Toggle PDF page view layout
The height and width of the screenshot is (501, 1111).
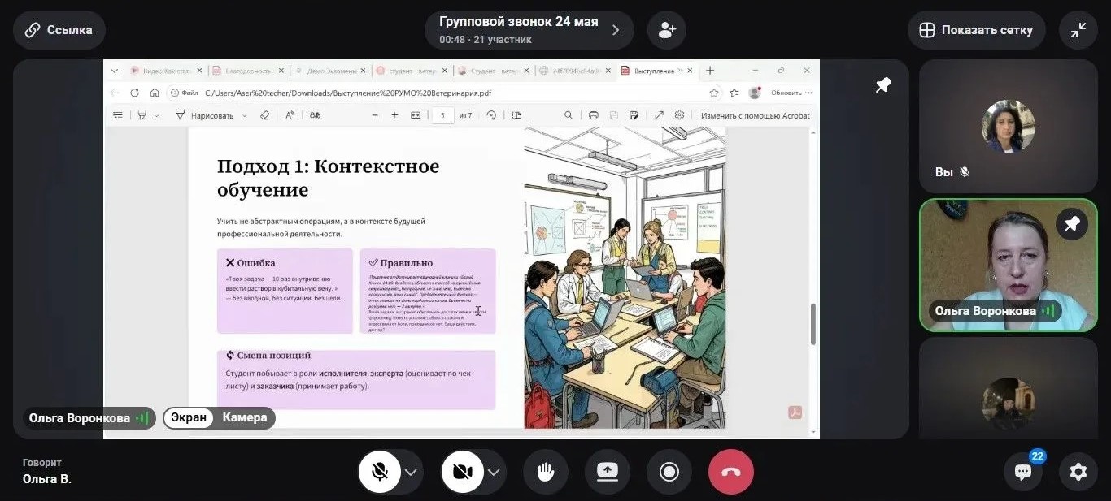[516, 115]
